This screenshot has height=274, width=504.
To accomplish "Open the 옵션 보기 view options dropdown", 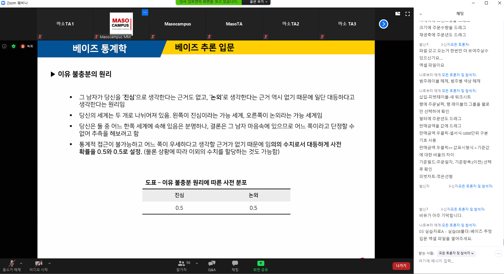I will click(256, 2).
